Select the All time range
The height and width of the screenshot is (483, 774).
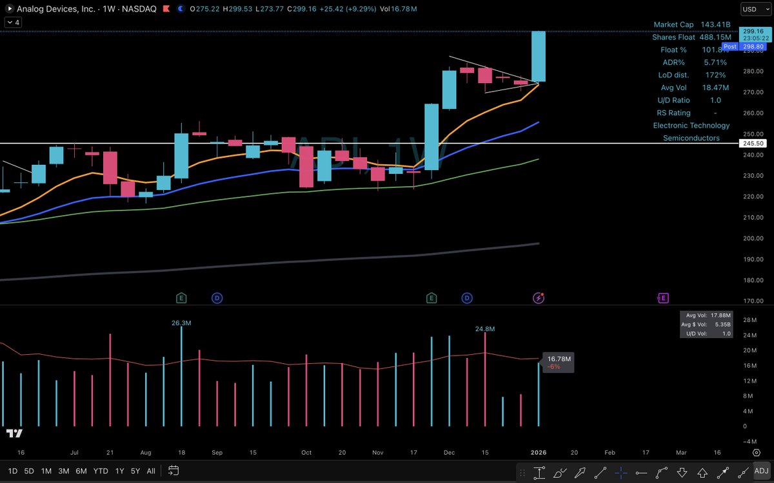150,471
